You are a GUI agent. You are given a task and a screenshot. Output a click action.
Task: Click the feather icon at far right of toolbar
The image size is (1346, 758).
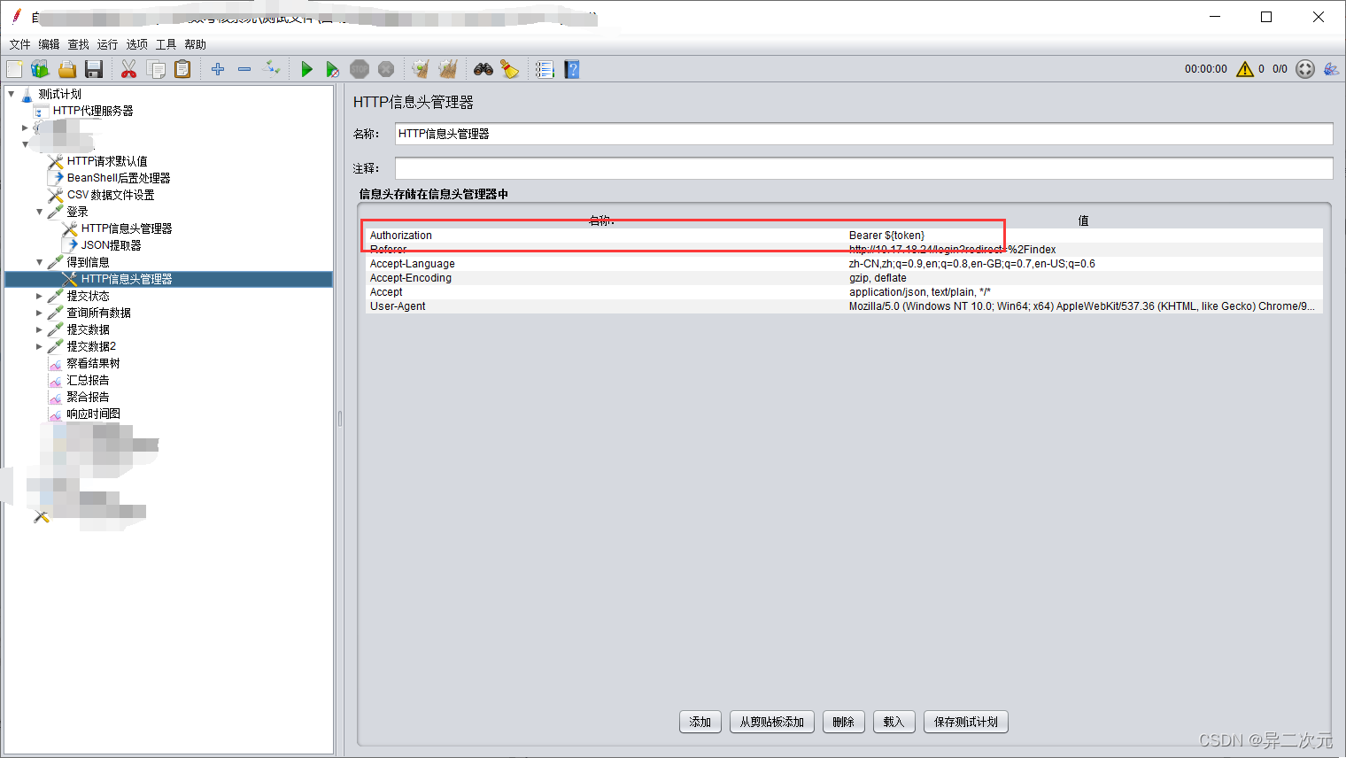(1331, 69)
